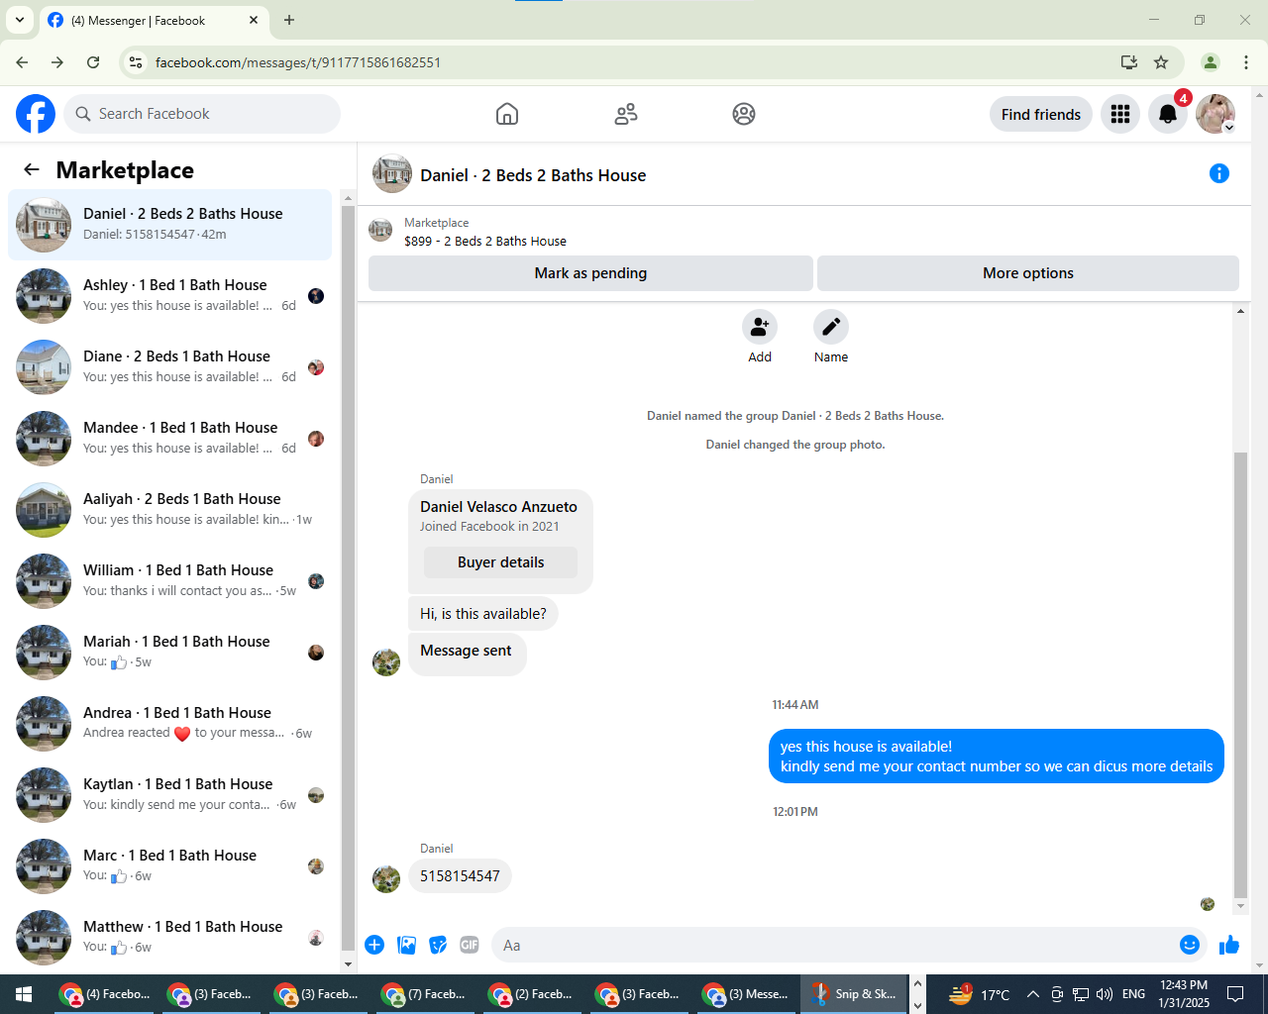Open Daniel 2 Beds 2 Baths House conversation

click(170, 225)
